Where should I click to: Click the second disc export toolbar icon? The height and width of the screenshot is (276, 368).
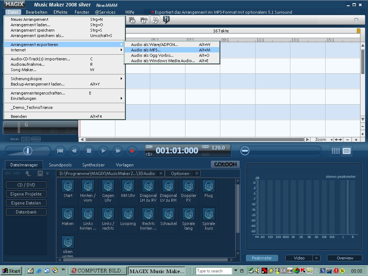[144, 20]
